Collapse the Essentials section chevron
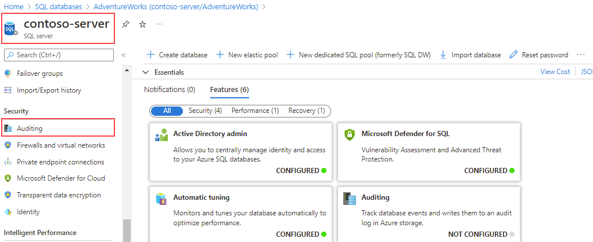Viewport: 593px width, 242px height. [x=146, y=72]
